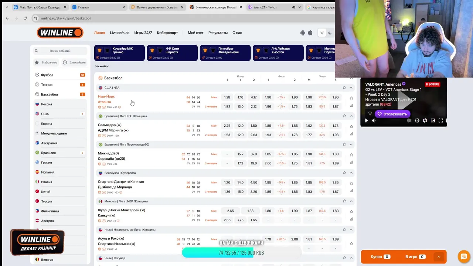Image resolution: width=473 pixels, height=266 pixels.
Task: Favorite Бразилия Лига LBF league star
Action: 344,116
